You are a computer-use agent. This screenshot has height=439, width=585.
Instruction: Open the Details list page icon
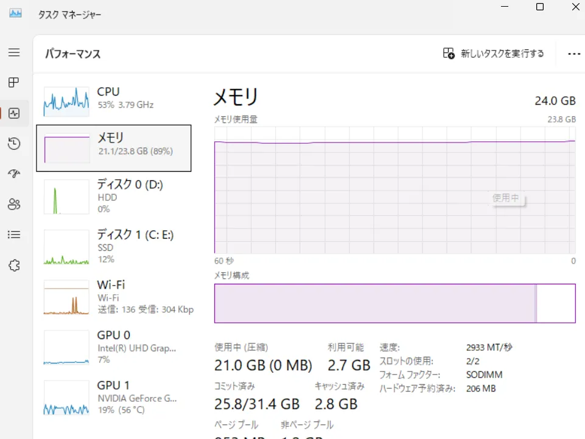coord(14,234)
